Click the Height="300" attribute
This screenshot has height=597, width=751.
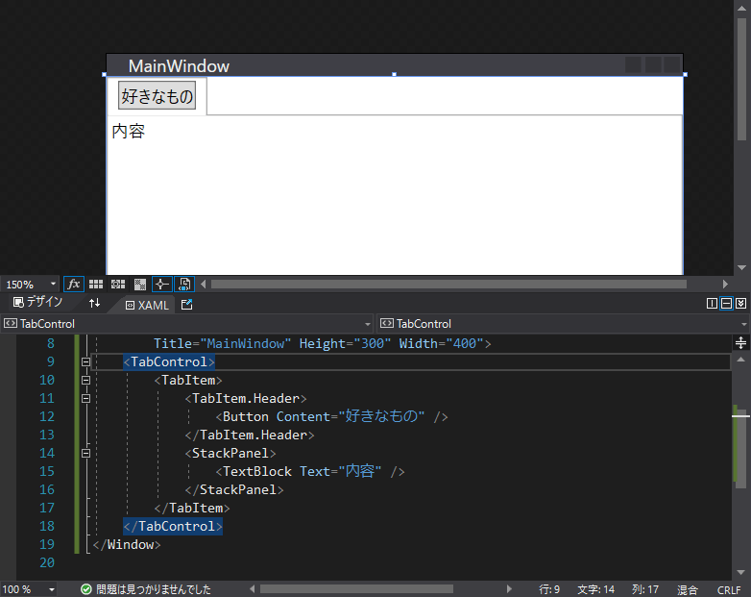pyautogui.click(x=346, y=344)
